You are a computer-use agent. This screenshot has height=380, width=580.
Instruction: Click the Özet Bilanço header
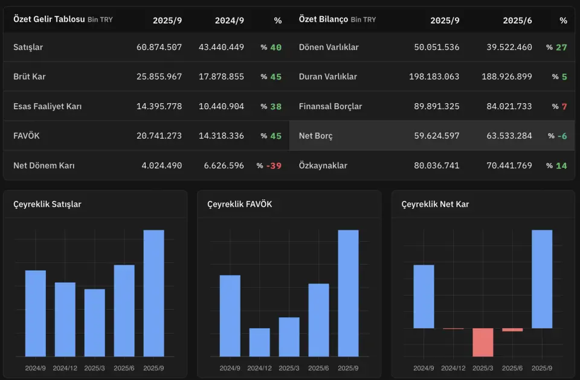[x=323, y=19]
